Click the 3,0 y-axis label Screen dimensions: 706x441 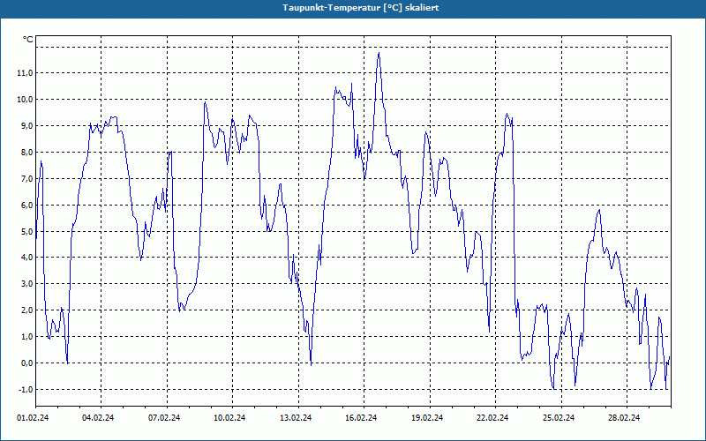[26, 283]
